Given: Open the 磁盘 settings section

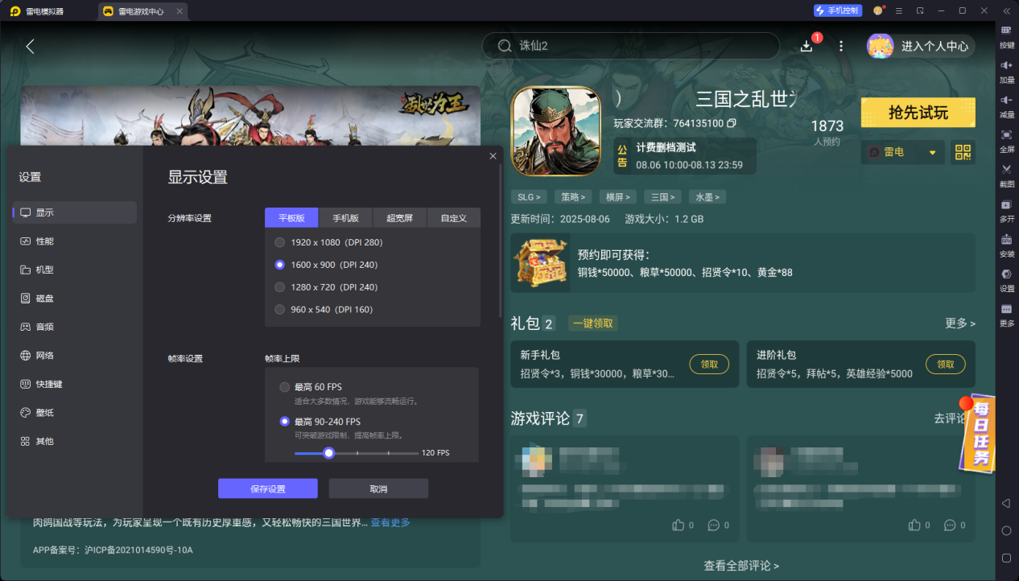Looking at the screenshot, I should [x=75, y=299].
